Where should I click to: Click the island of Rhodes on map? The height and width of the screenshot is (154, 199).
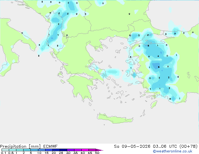pyautogui.click(x=154, y=104)
